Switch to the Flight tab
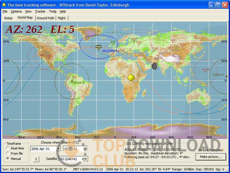The image size is (230, 173). click(x=62, y=18)
